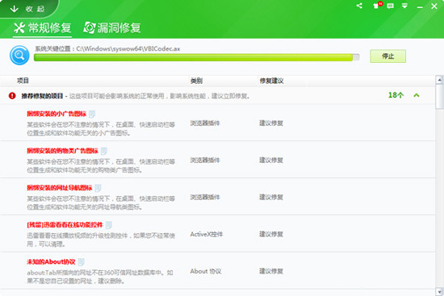Open 捆绑安装的网址导航图标 item
This screenshot has width=444, height=296.
coord(60,188)
